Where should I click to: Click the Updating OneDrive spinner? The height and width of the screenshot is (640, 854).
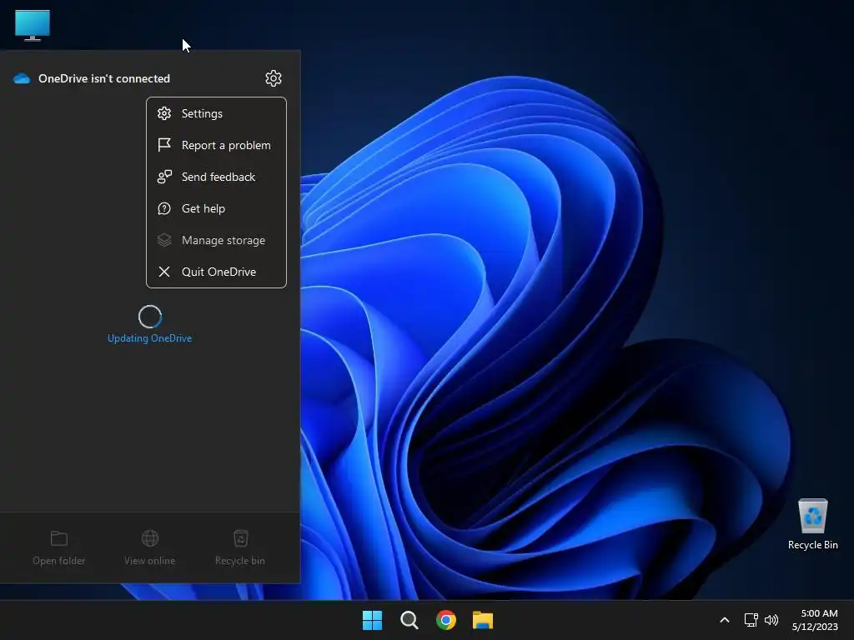pyautogui.click(x=150, y=317)
